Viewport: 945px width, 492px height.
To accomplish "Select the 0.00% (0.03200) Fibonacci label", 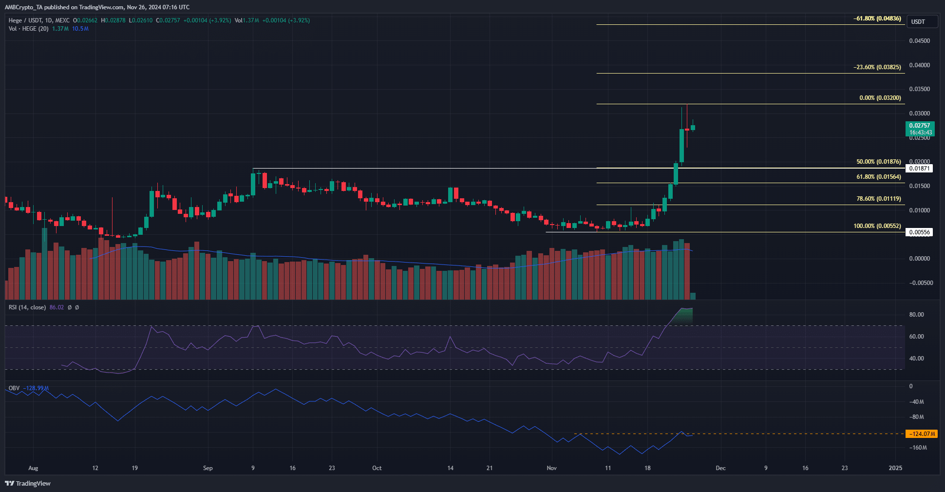I will pos(880,98).
